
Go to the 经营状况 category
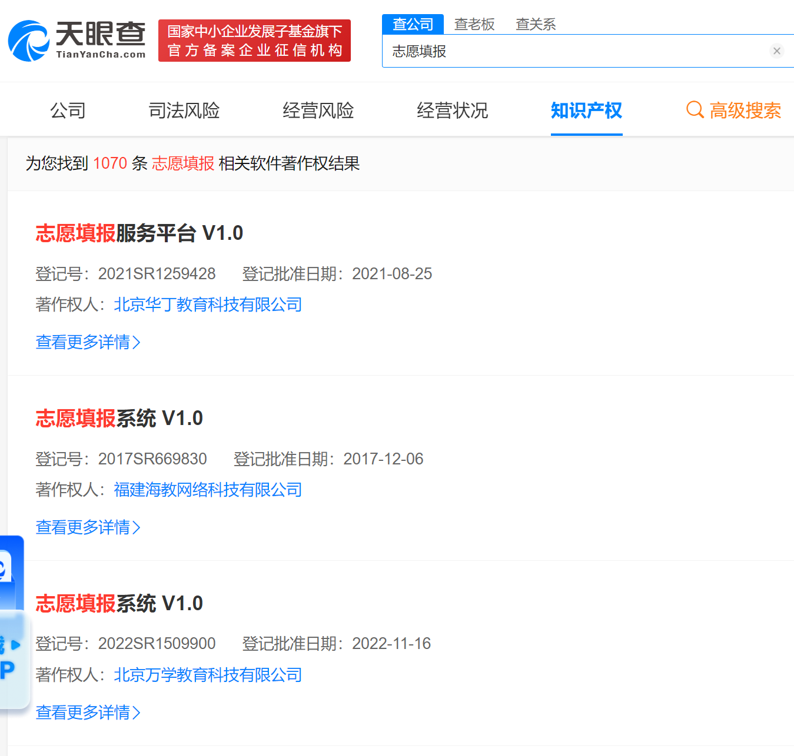[x=452, y=111]
